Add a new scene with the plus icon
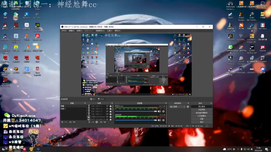The height and width of the screenshot is (152, 271). pyautogui.click(x=62, y=122)
